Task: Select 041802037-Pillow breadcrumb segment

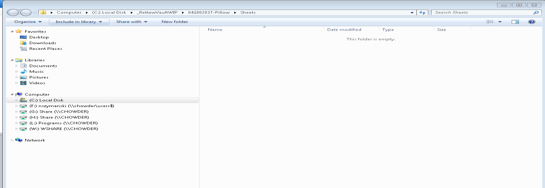Action: point(209,12)
